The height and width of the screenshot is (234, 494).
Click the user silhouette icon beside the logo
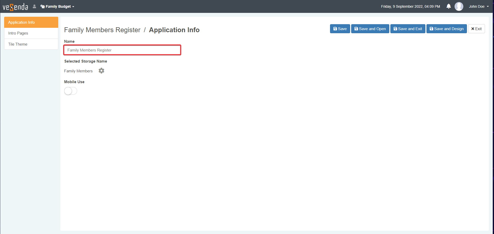[x=34, y=6]
